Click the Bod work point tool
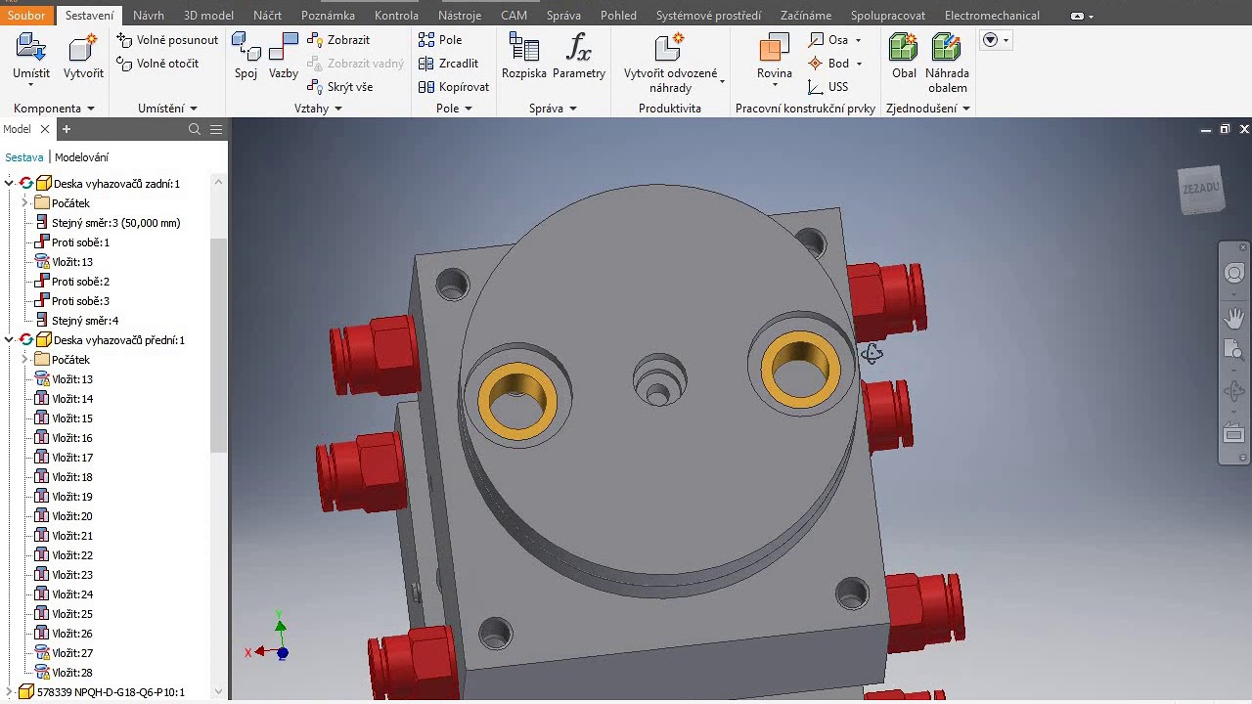 pyautogui.click(x=828, y=64)
